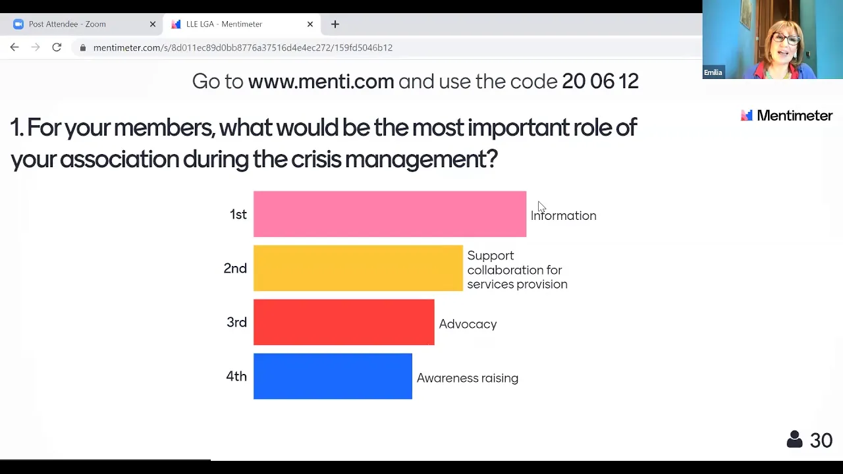Screen dimensions: 843x474
Task: Close the LLE LGA - Mentimeter tab
Action: (x=310, y=24)
